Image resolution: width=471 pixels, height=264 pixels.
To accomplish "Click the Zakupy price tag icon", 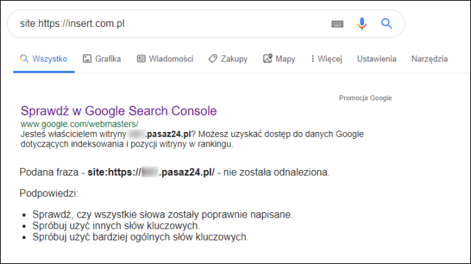I will pos(213,59).
